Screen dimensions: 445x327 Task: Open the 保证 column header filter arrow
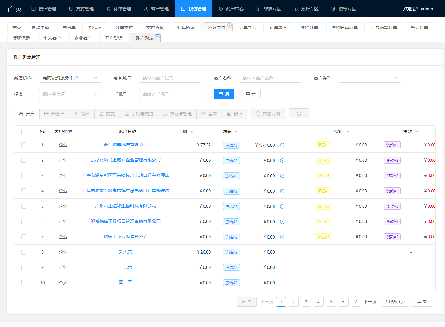(348, 132)
